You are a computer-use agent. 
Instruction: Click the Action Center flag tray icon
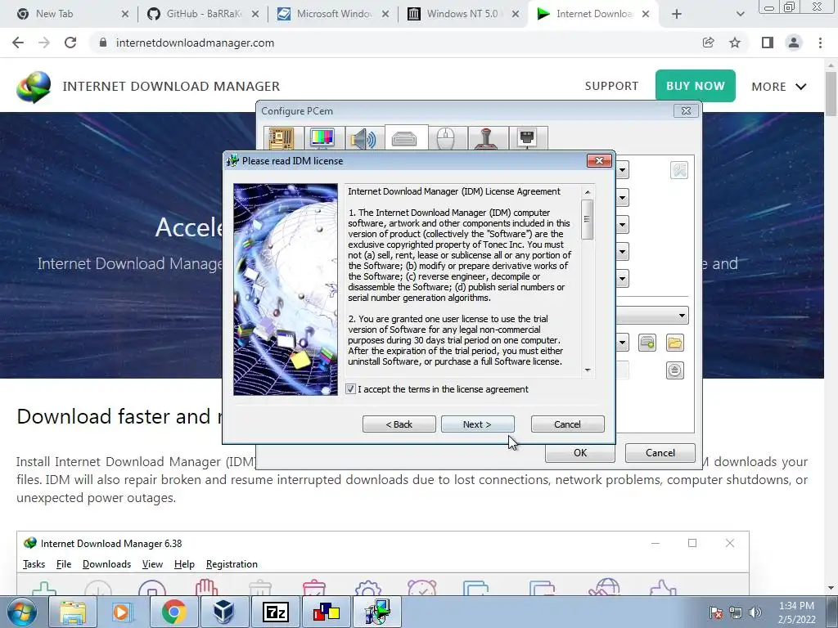click(x=716, y=612)
